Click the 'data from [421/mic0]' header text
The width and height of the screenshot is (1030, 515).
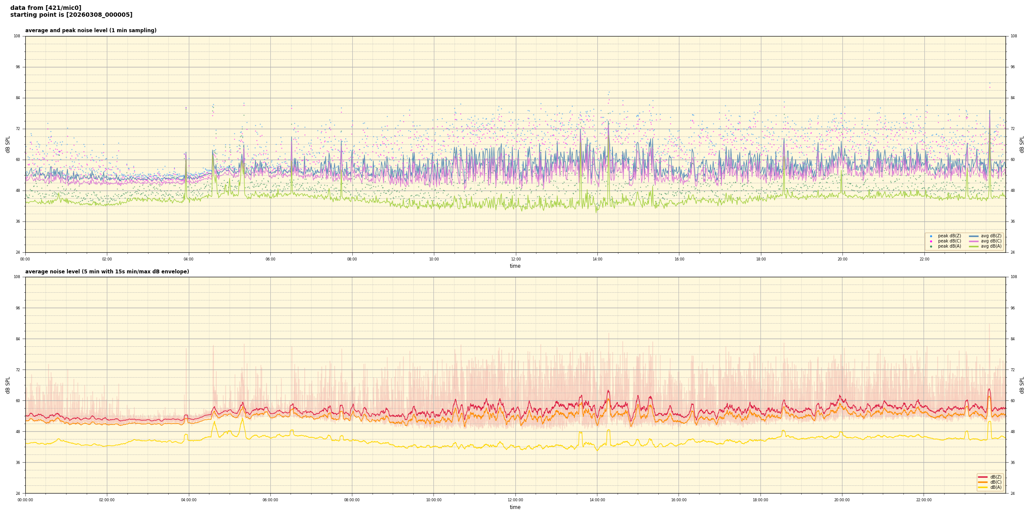(x=45, y=8)
